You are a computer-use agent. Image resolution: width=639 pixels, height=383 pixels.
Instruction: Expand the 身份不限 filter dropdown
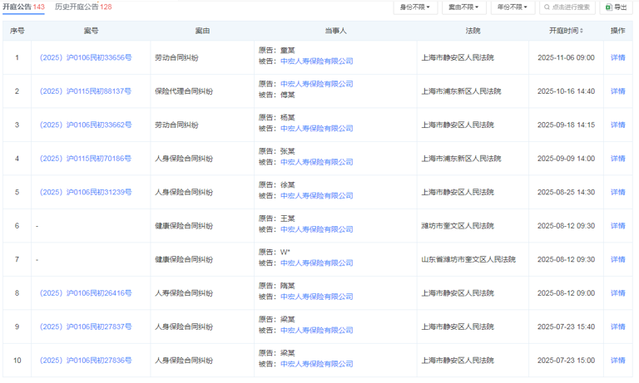[x=415, y=7]
